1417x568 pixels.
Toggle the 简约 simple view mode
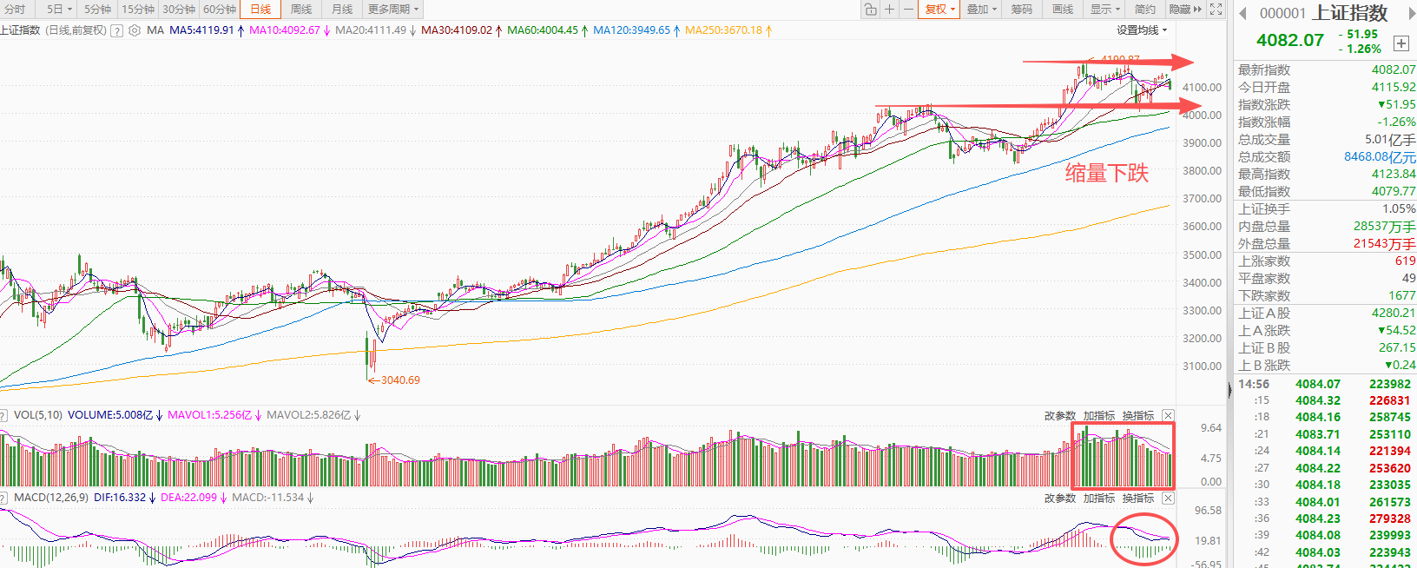tap(1145, 10)
